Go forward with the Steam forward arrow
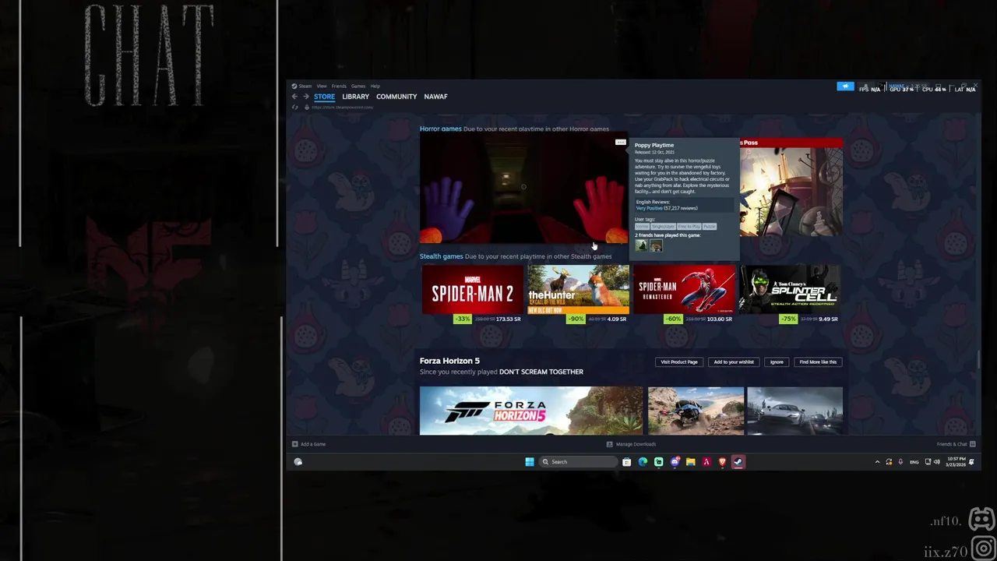The image size is (997, 561). [305, 97]
